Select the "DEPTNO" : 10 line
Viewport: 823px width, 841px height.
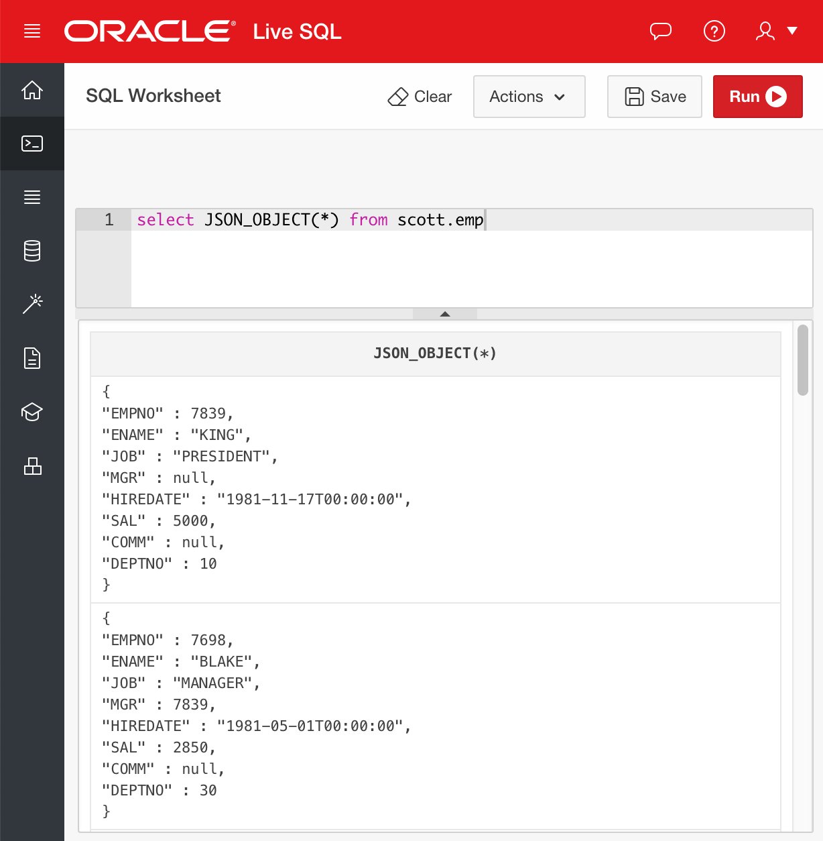click(160, 564)
